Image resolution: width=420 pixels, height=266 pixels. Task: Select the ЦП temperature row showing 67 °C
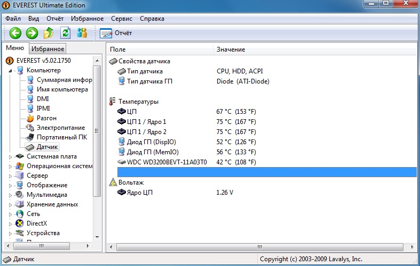click(x=263, y=112)
